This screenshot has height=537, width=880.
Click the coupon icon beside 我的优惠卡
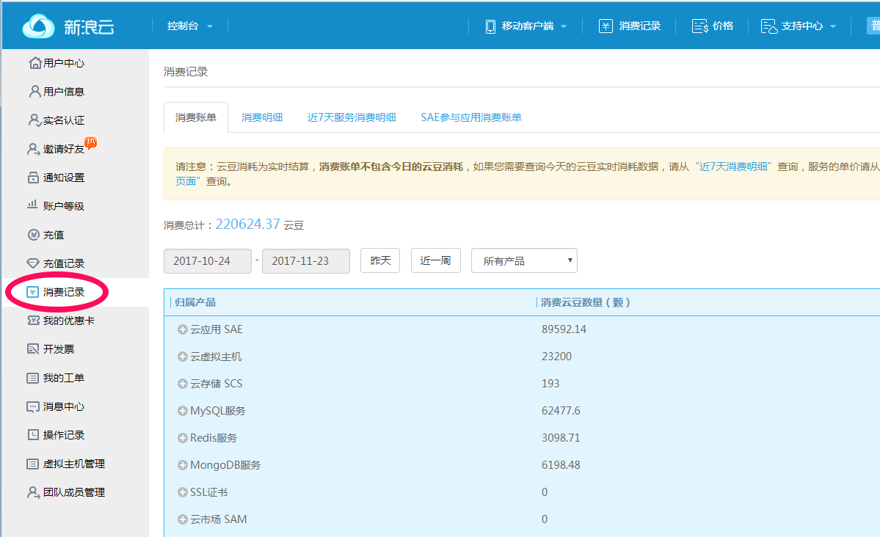[x=33, y=321]
